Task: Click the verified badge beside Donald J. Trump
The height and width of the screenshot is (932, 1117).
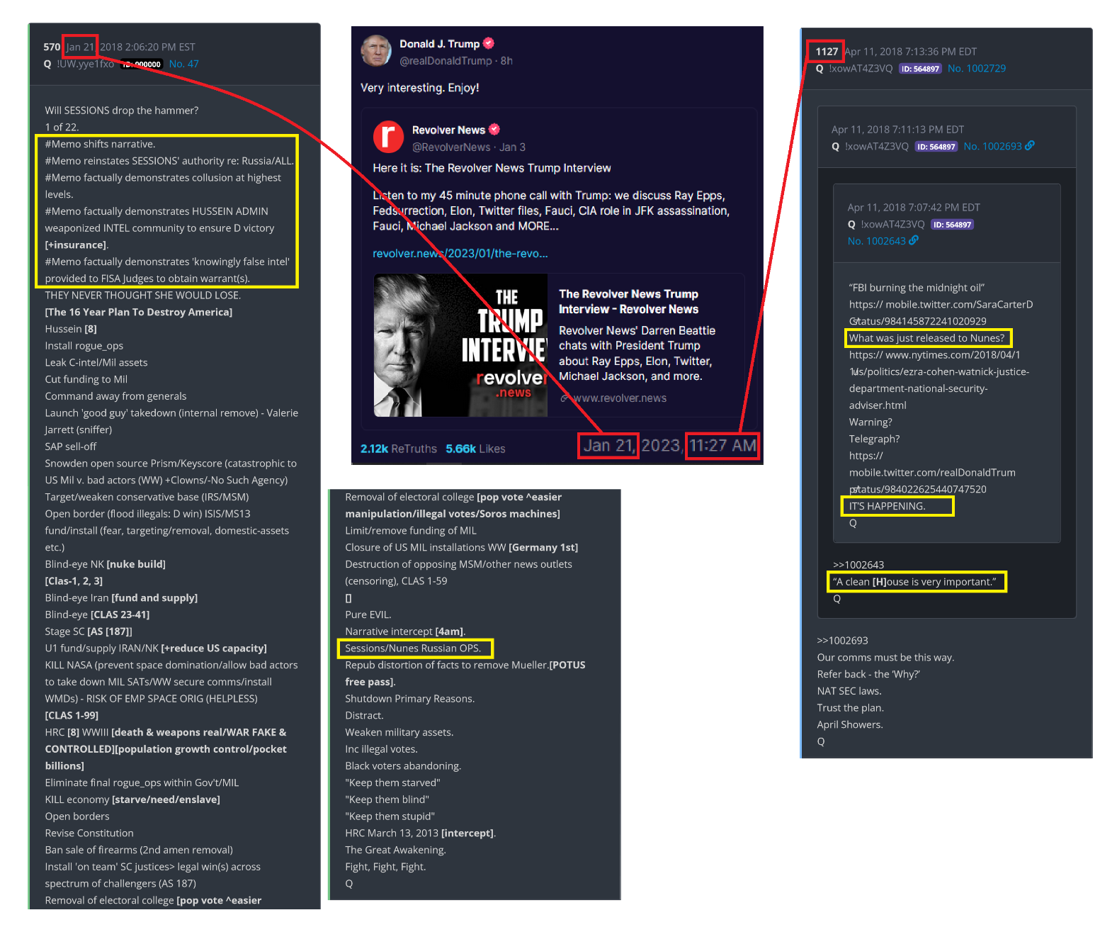Action: (x=489, y=43)
